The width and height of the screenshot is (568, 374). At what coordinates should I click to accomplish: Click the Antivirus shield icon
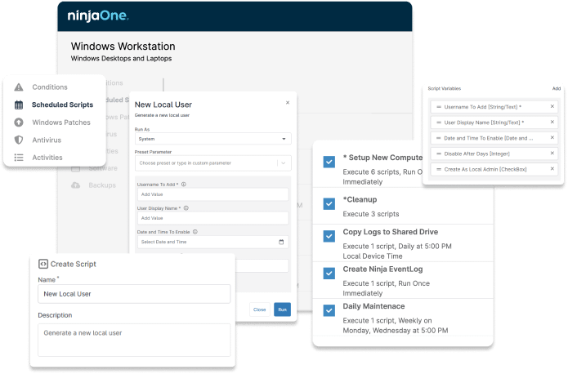pos(19,140)
